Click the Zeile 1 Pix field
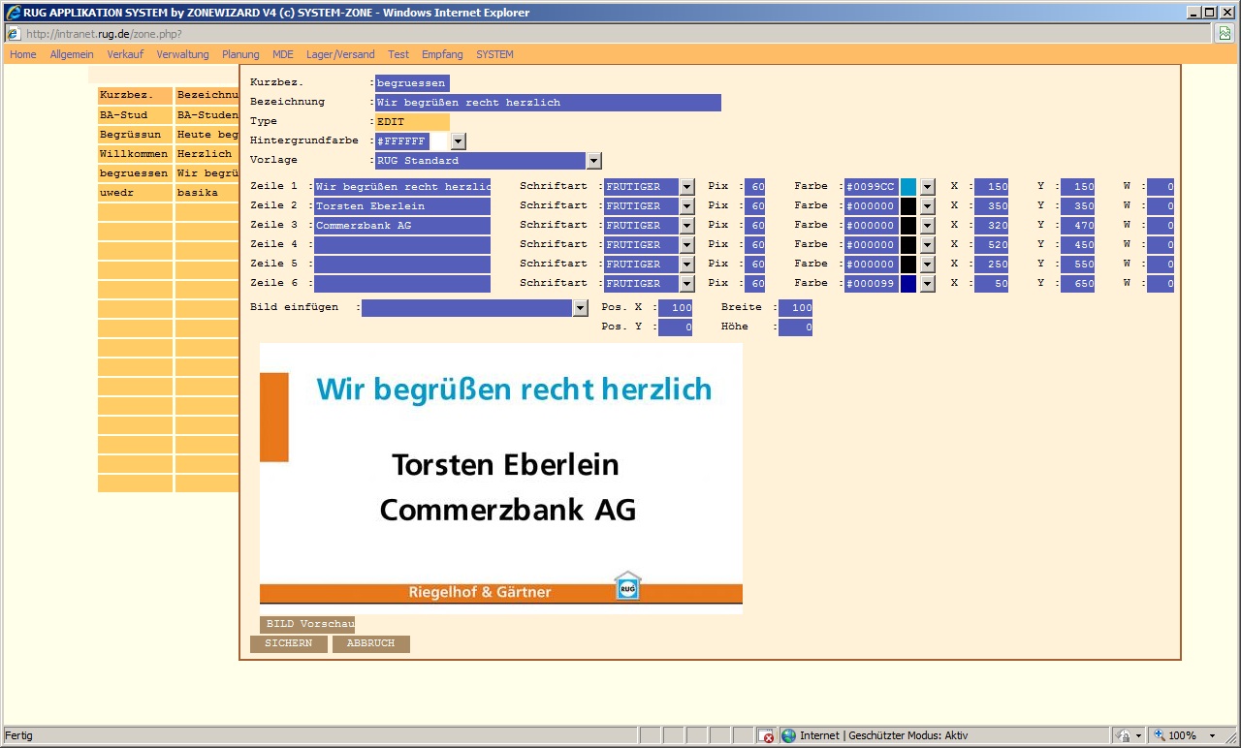The image size is (1241, 748). 755,187
